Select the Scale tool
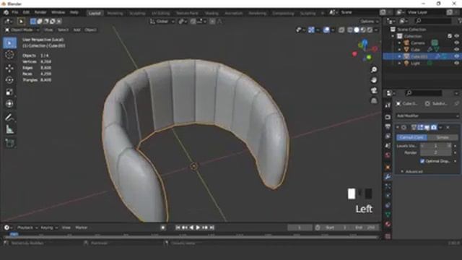Image resolution: width=462 pixels, height=260 pixels. pos(9,92)
